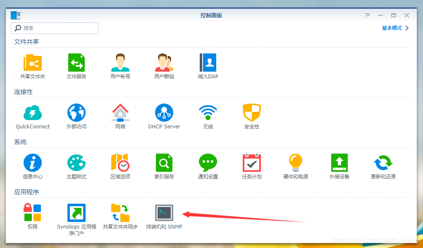
Task: Open 更新和还原 update and restore icon
Action: pyautogui.click(x=383, y=163)
